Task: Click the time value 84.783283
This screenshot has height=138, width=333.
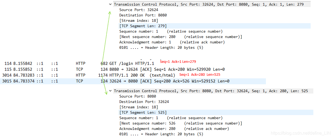Action: (x=24, y=75)
